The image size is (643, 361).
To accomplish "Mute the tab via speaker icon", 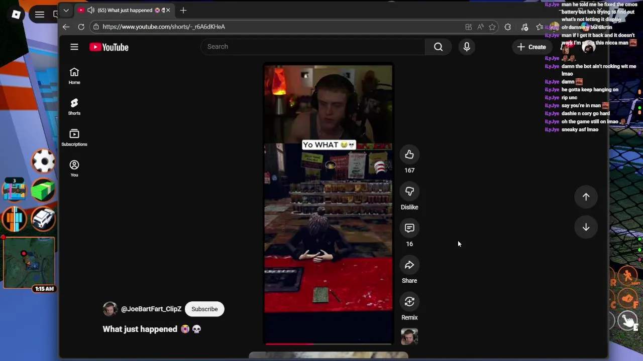I will click(90, 10).
